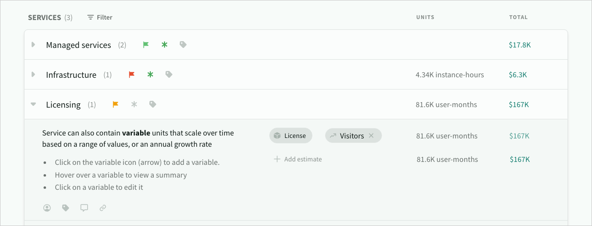Click the tag icon on Licensing row
Viewport: 592px width, 226px height.
[153, 104]
